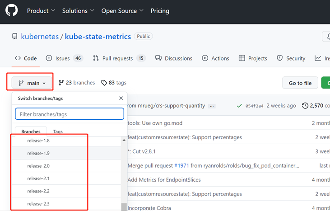The height and width of the screenshot is (211, 330).
Task: Open mrueg/crs-support-quantity commit message
Action: pyautogui.click(x=166, y=106)
